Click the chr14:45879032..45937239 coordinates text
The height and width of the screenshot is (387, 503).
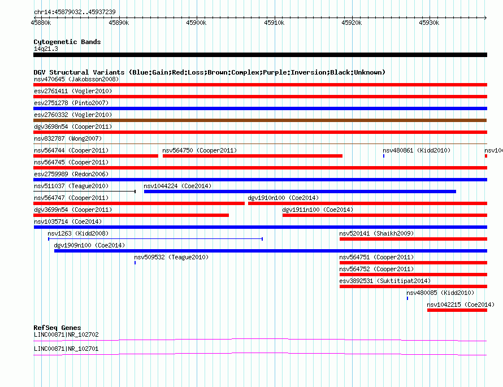75,12
